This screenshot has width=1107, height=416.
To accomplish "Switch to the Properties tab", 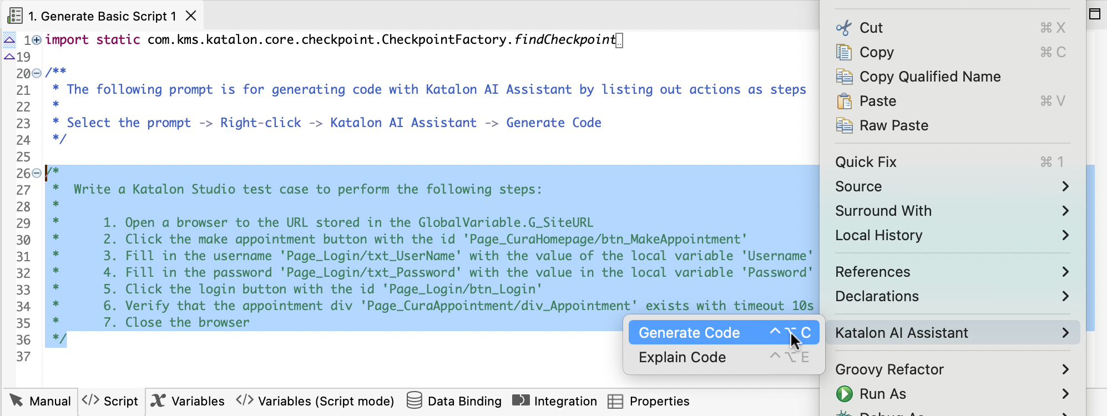I will tap(649, 401).
